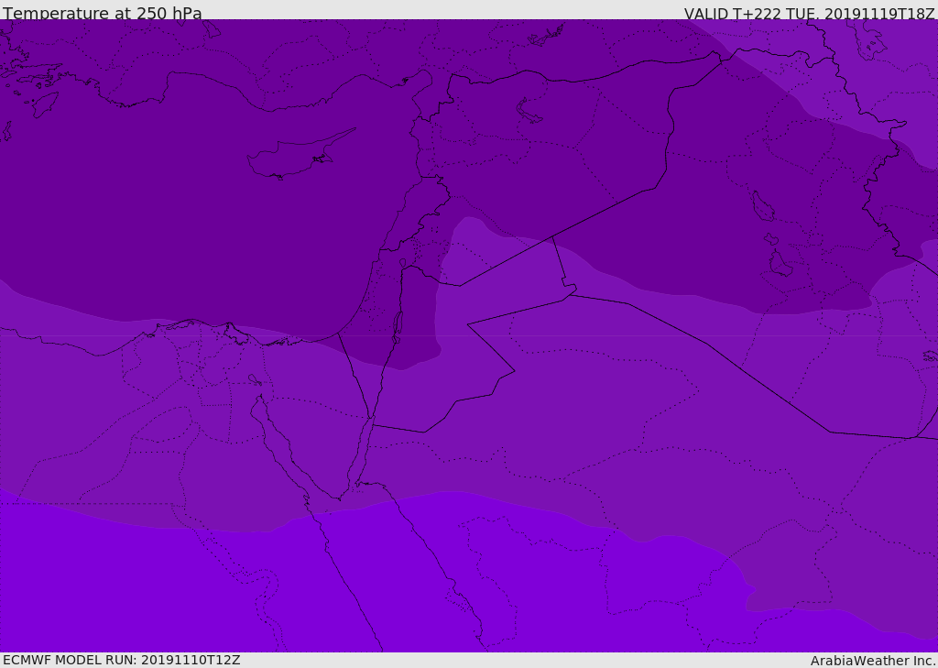This screenshot has width=938, height=668.
Task: Click the 'ArabiaWeather Inc.' credit text
Action: [873, 661]
